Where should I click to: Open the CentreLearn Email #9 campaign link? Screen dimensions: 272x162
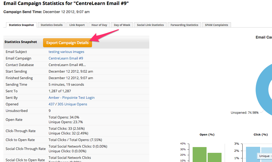tap(66, 58)
